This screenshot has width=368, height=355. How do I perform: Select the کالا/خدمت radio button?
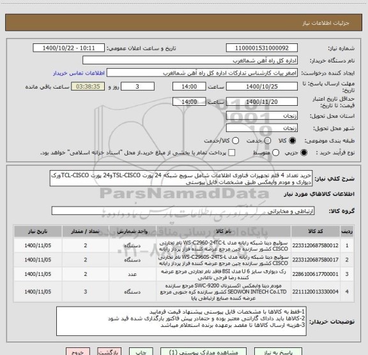(235, 141)
